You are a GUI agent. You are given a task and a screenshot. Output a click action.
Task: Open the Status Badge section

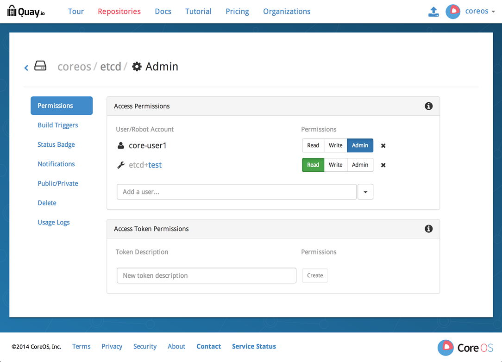56,145
